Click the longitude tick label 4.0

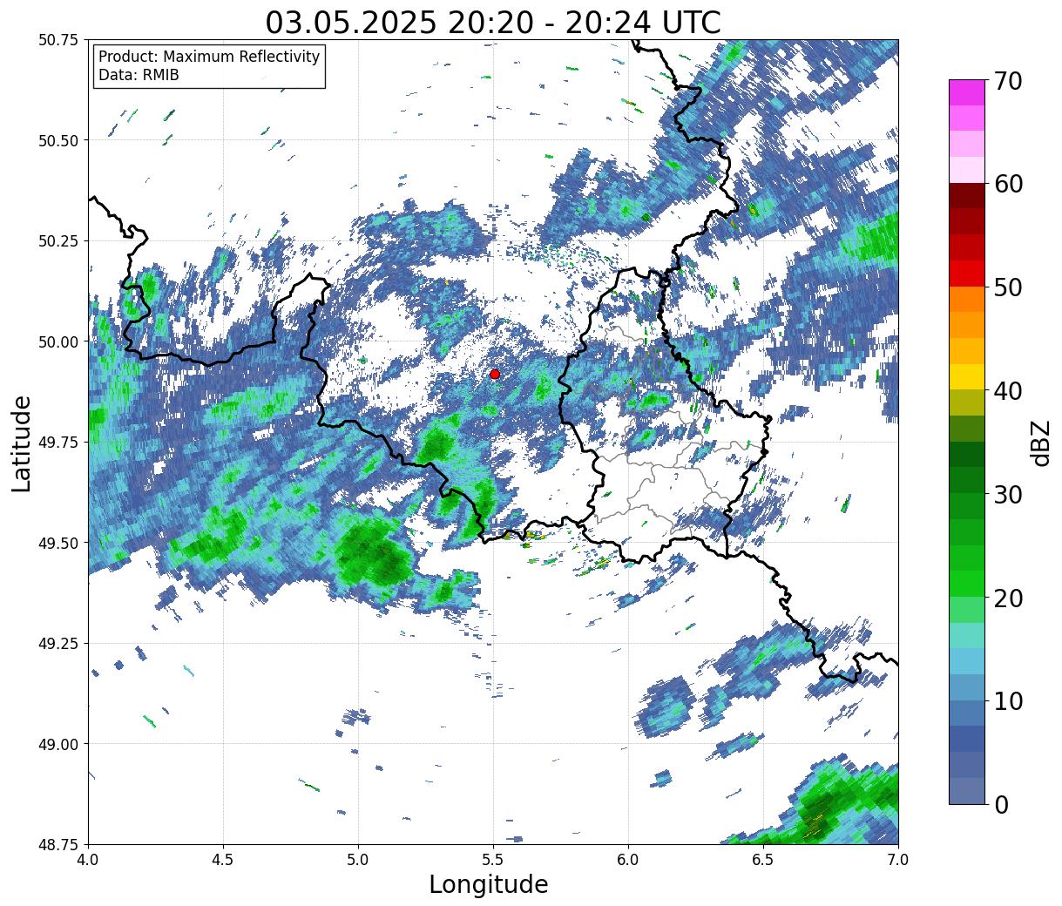click(x=88, y=859)
